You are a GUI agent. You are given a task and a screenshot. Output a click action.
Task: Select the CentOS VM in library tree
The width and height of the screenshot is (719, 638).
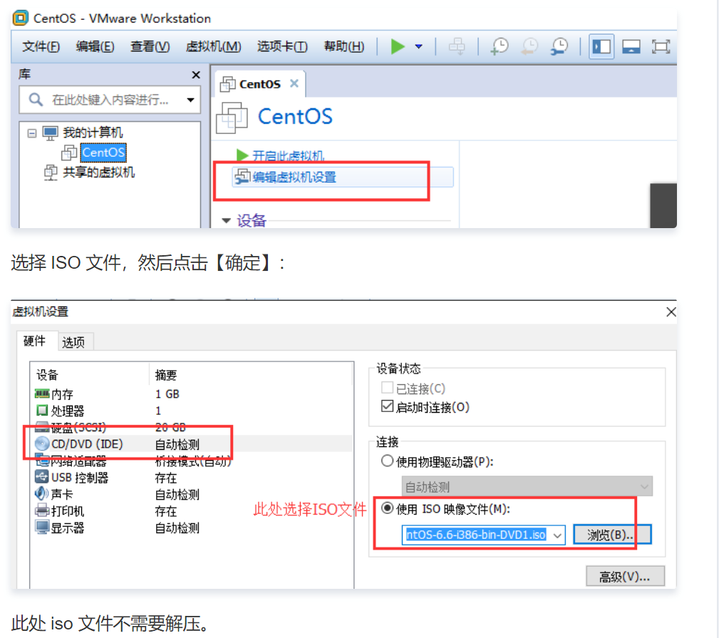coord(103,153)
